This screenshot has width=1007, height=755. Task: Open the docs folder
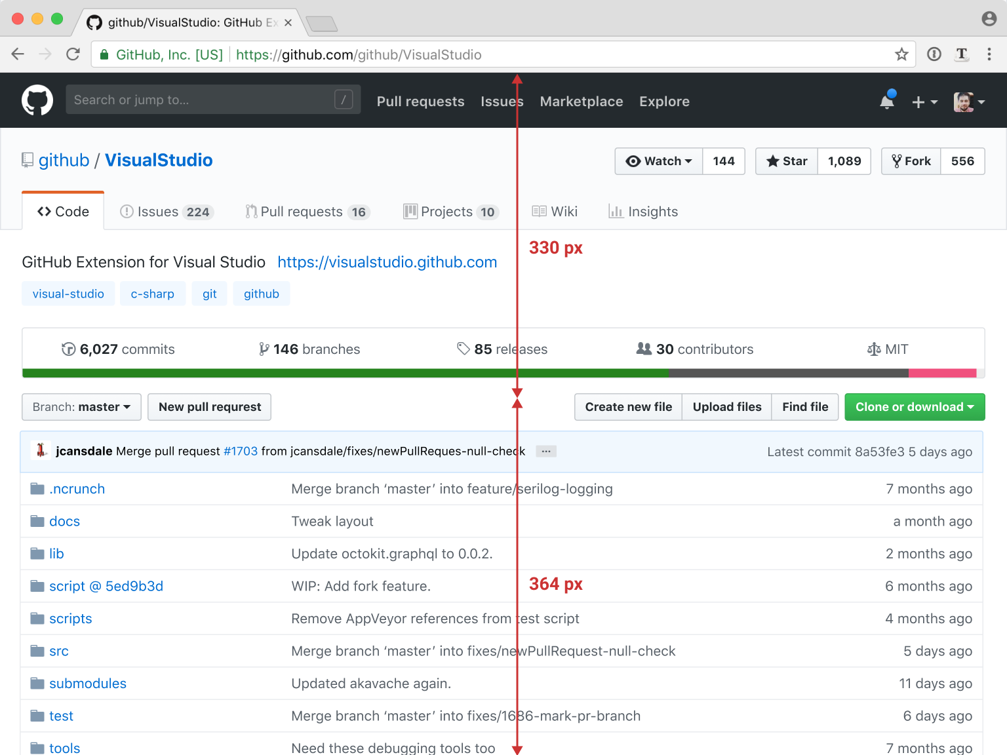(64, 521)
